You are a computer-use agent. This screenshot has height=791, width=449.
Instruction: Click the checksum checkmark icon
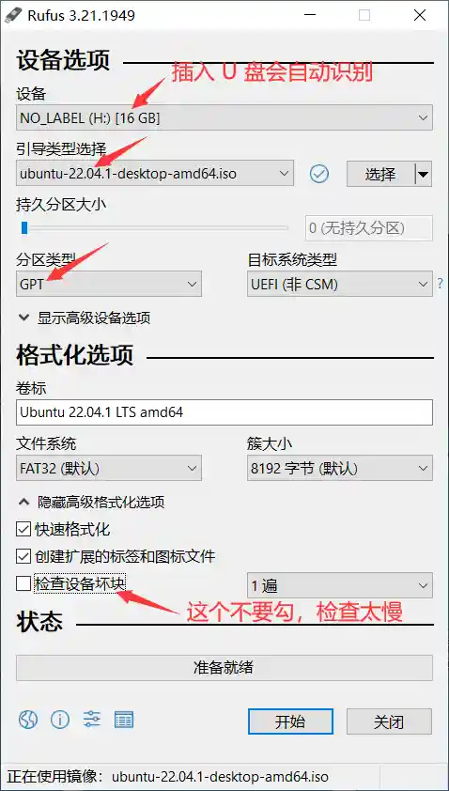coord(319,174)
